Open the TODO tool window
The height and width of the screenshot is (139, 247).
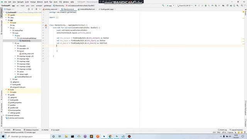coord(7,130)
